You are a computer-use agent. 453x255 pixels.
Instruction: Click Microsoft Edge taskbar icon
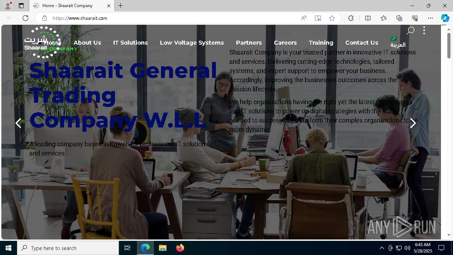pos(145,248)
